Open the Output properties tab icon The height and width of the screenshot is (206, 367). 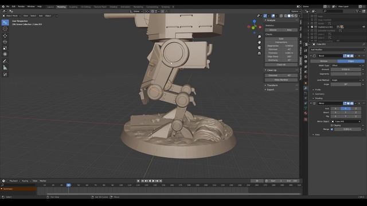(x=306, y=62)
